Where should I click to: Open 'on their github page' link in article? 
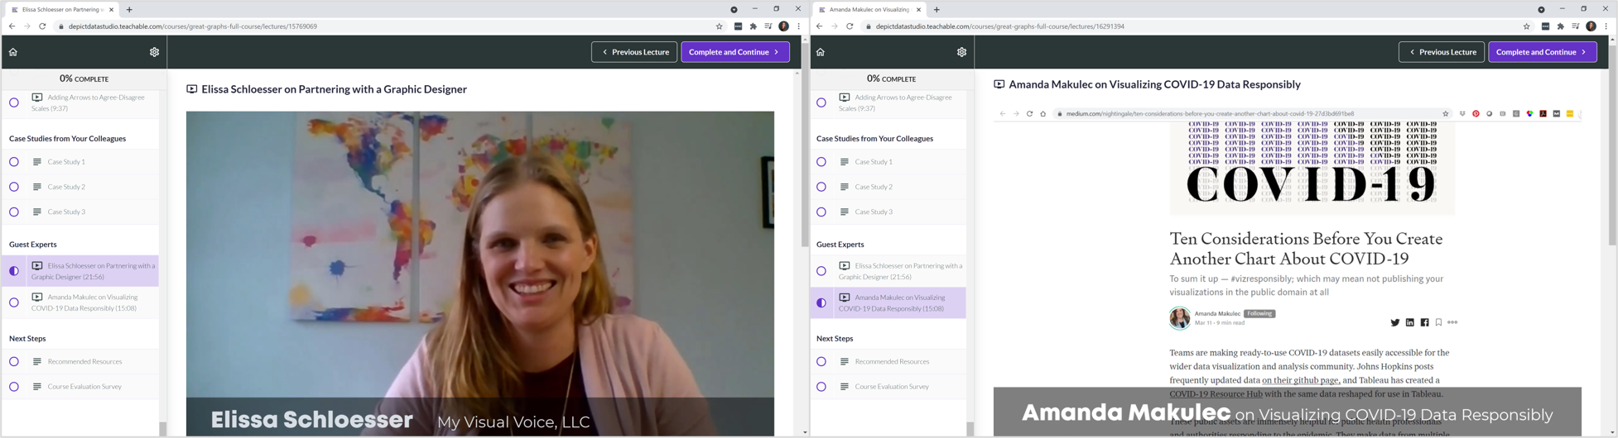[x=1300, y=380]
